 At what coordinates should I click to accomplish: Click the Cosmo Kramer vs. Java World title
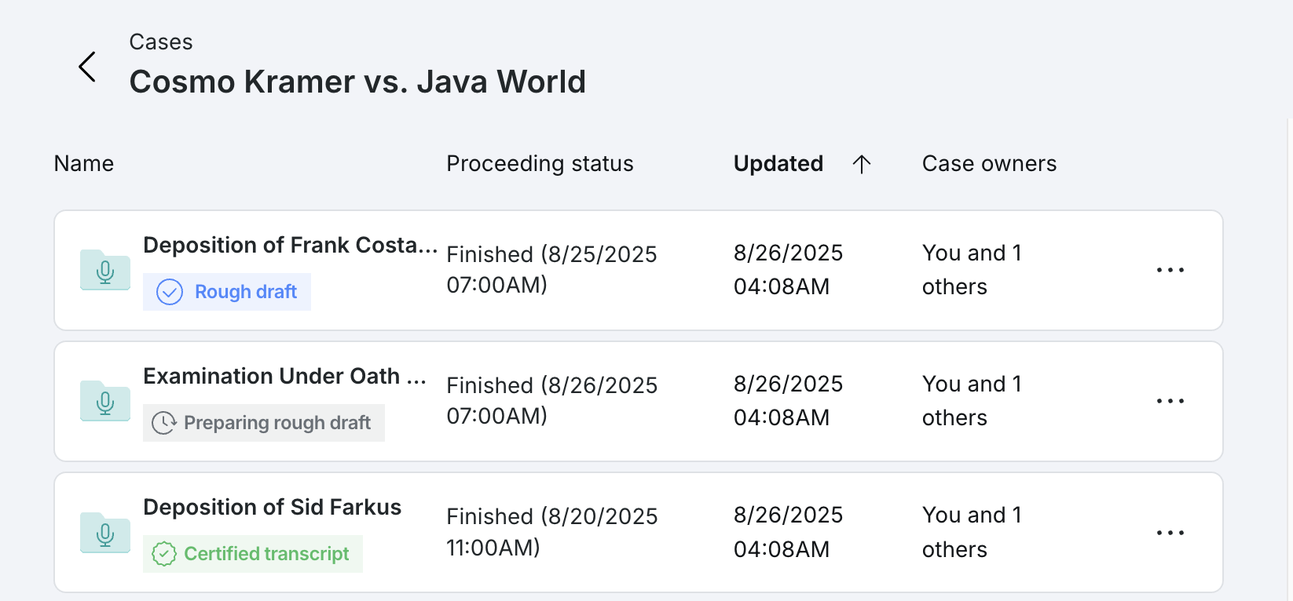(x=357, y=82)
